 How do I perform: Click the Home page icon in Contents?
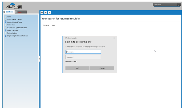coord(5,17)
